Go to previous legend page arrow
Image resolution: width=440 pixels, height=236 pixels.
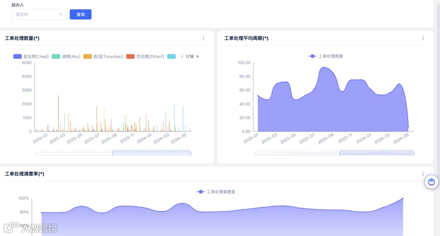(x=182, y=56)
